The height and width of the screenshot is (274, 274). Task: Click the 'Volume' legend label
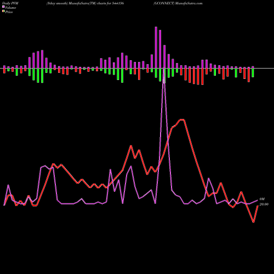click(x=10, y=8)
